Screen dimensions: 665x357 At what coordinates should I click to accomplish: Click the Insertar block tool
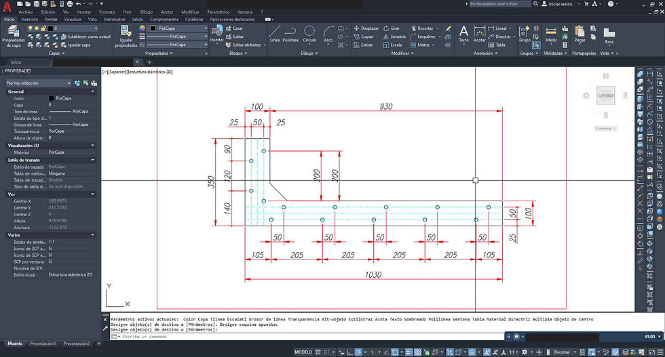click(x=216, y=34)
